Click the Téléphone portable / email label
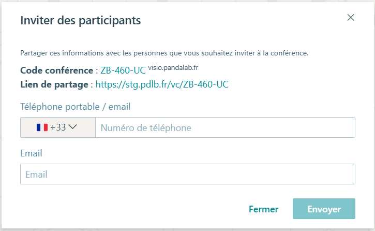The width and height of the screenshot is (375, 231). (76, 107)
